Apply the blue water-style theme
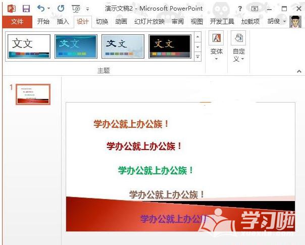Image resolution: width=305 pixels, height=245 pixels. tap(76, 46)
